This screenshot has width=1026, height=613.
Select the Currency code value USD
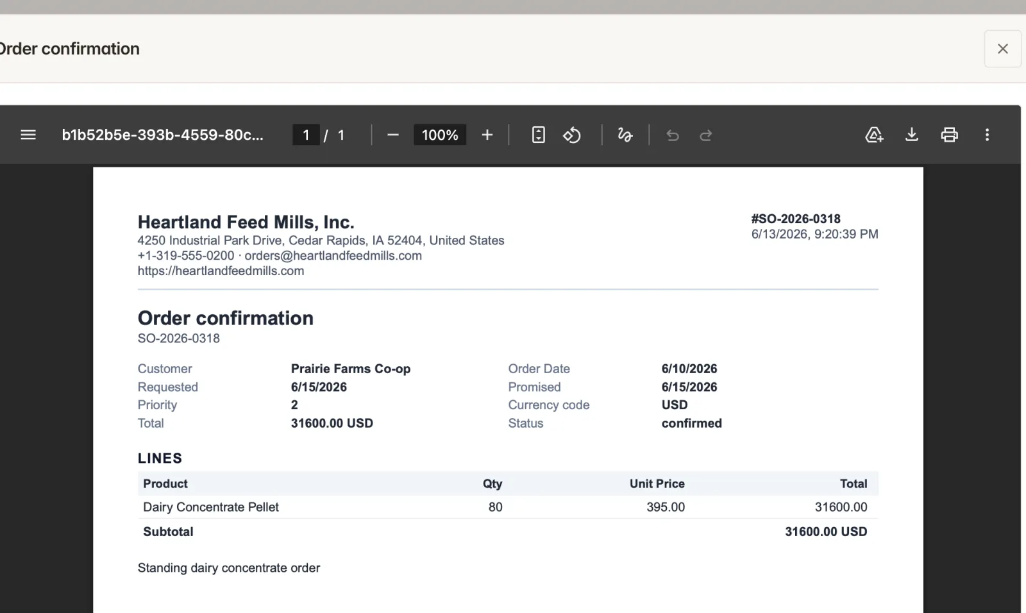[x=675, y=405]
